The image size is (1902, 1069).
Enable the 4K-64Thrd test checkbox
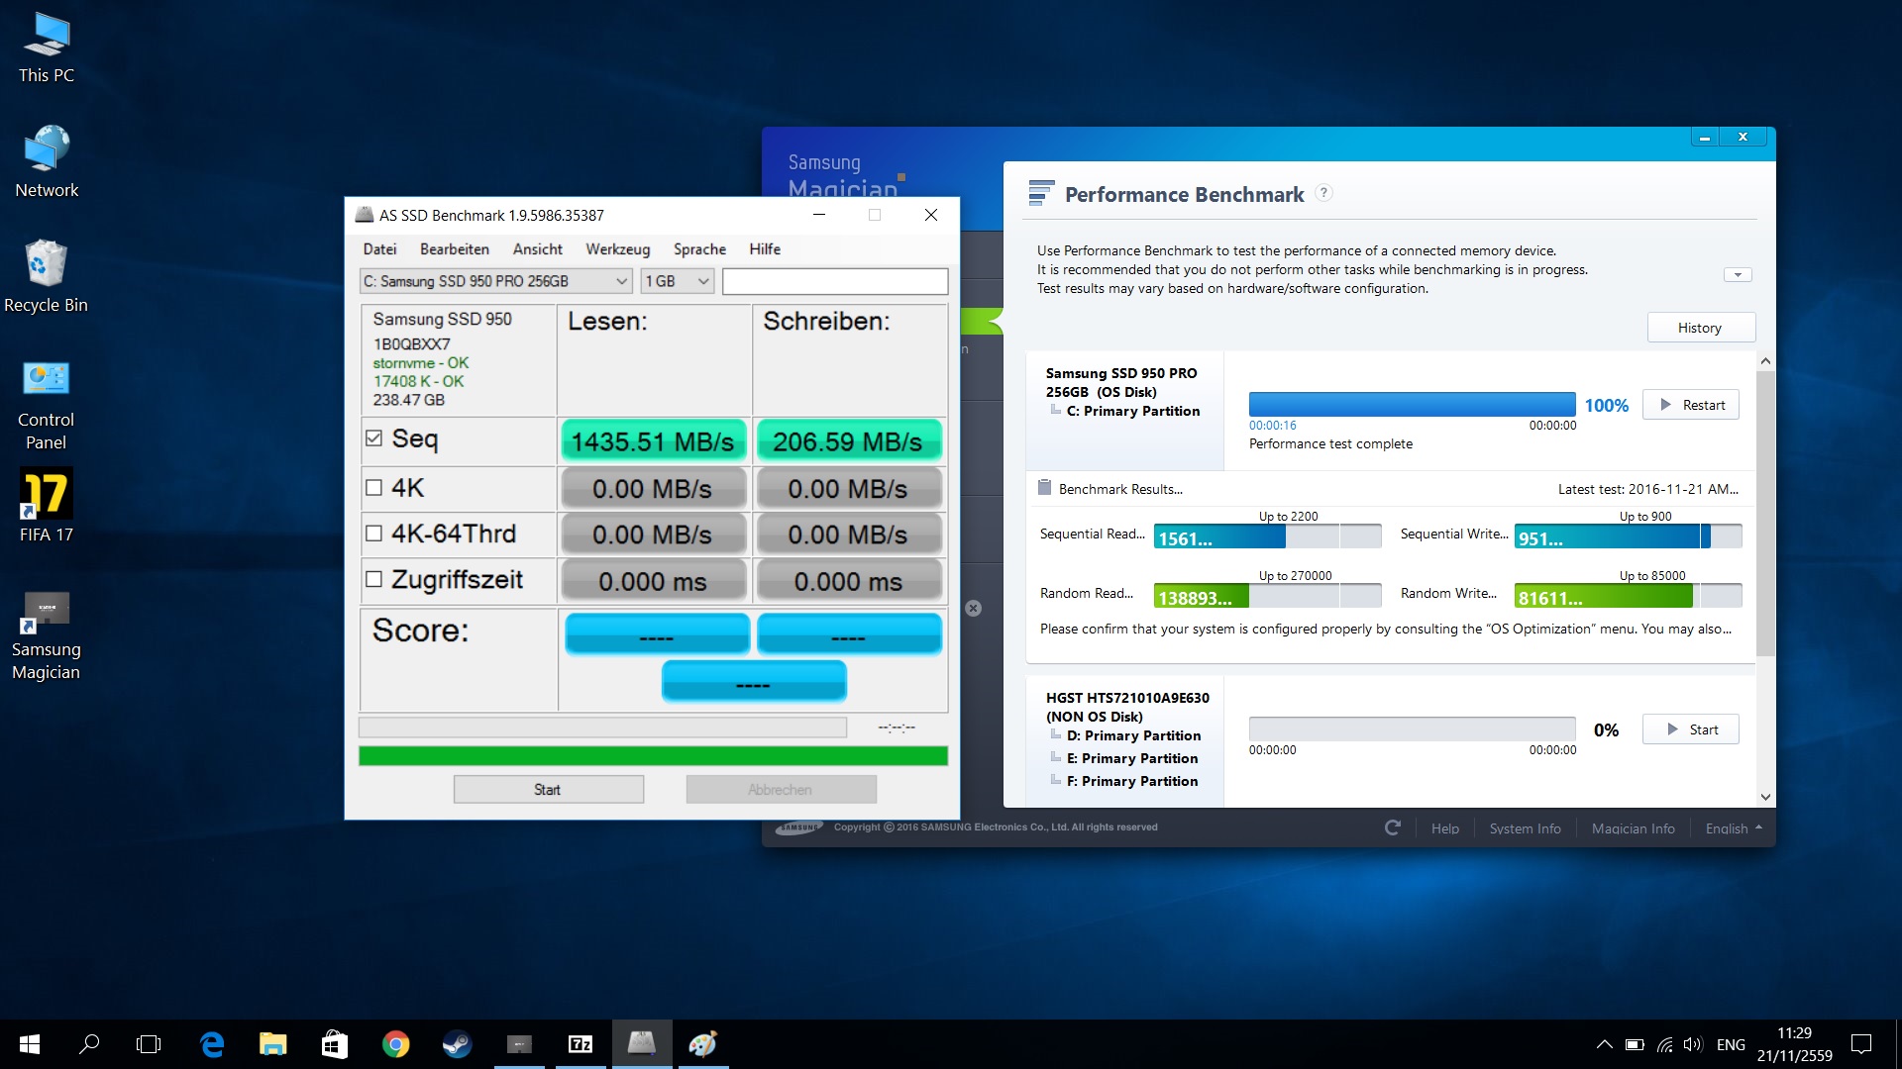(x=373, y=534)
